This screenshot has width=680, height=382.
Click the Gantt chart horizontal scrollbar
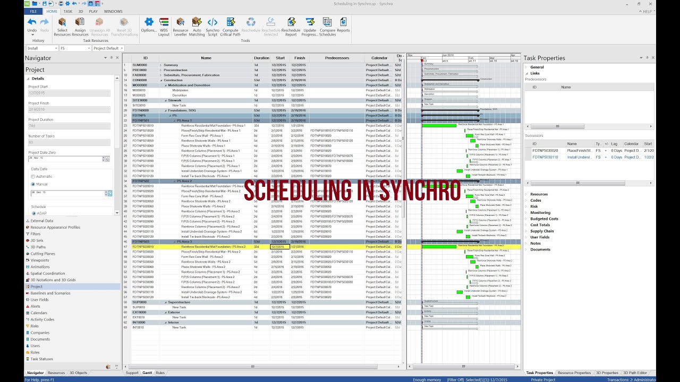point(463,367)
